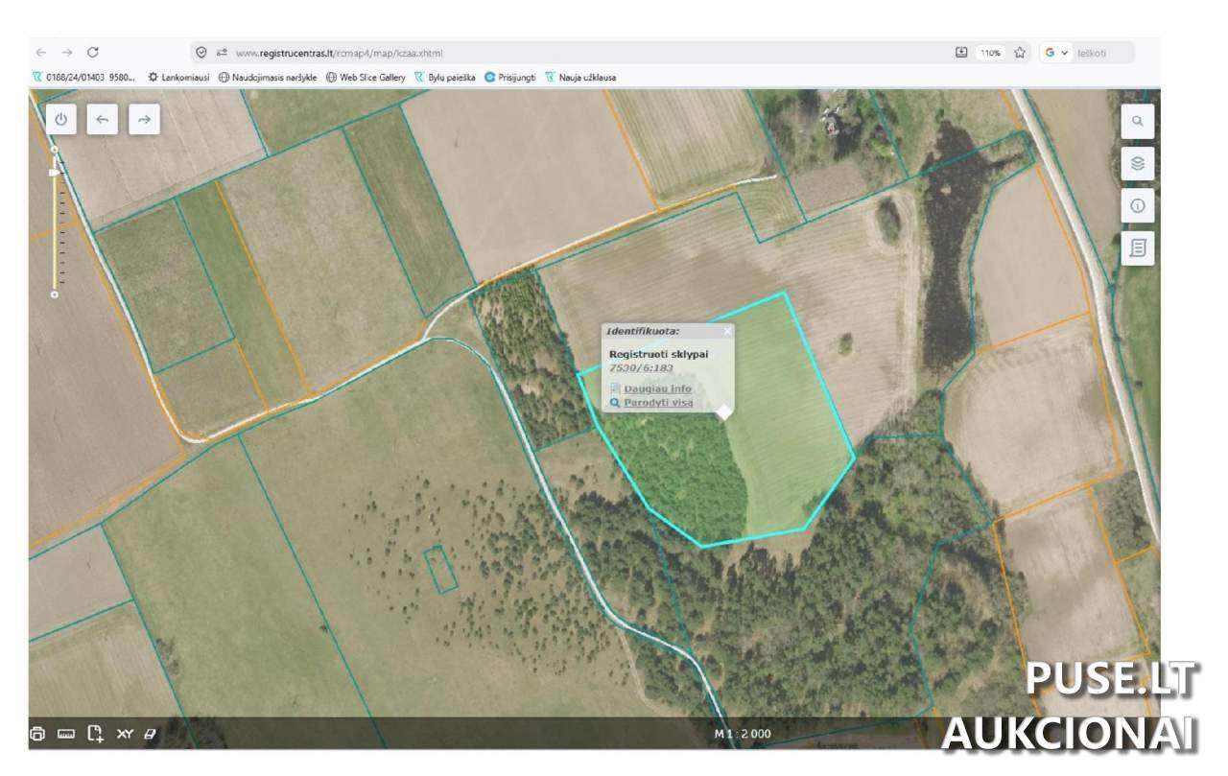Click the map power/reset button

coord(61,119)
